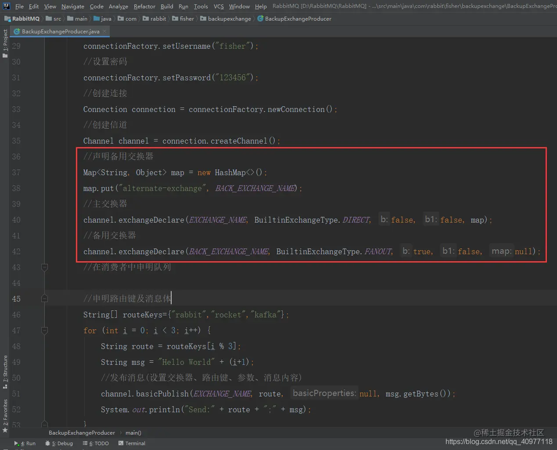Open the Navigate menu
Viewport: 557px width, 450px height.
pos(73,6)
